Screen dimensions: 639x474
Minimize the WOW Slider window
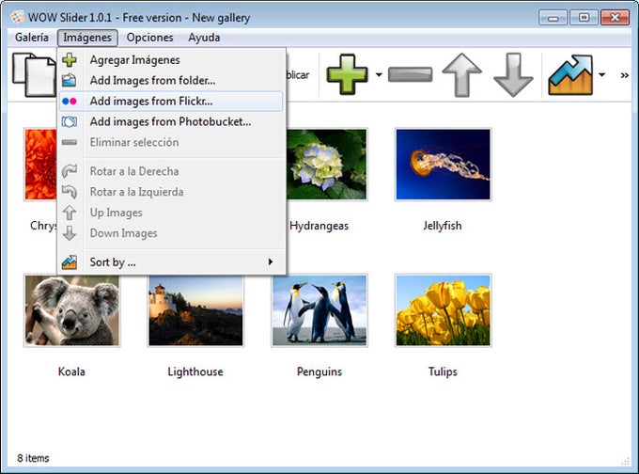click(x=553, y=18)
